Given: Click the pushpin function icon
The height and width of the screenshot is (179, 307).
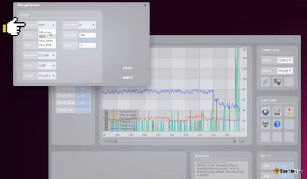Looking at the screenshot, I should [x=289, y=112].
